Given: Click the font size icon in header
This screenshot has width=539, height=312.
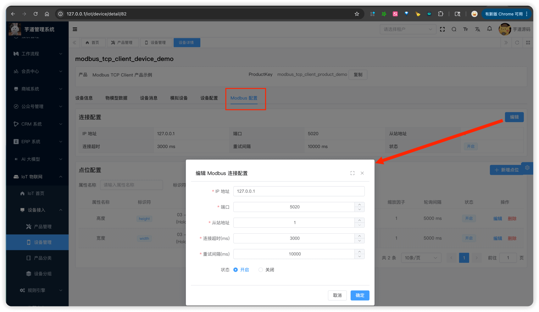Looking at the screenshot, I should tap(465, 29).
